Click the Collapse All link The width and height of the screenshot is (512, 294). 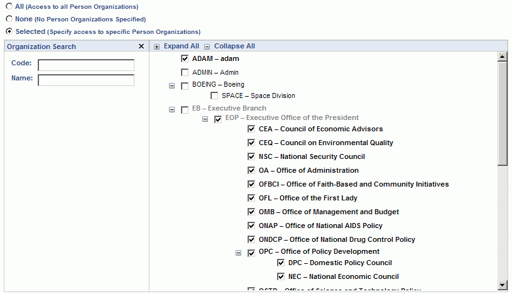234,46
